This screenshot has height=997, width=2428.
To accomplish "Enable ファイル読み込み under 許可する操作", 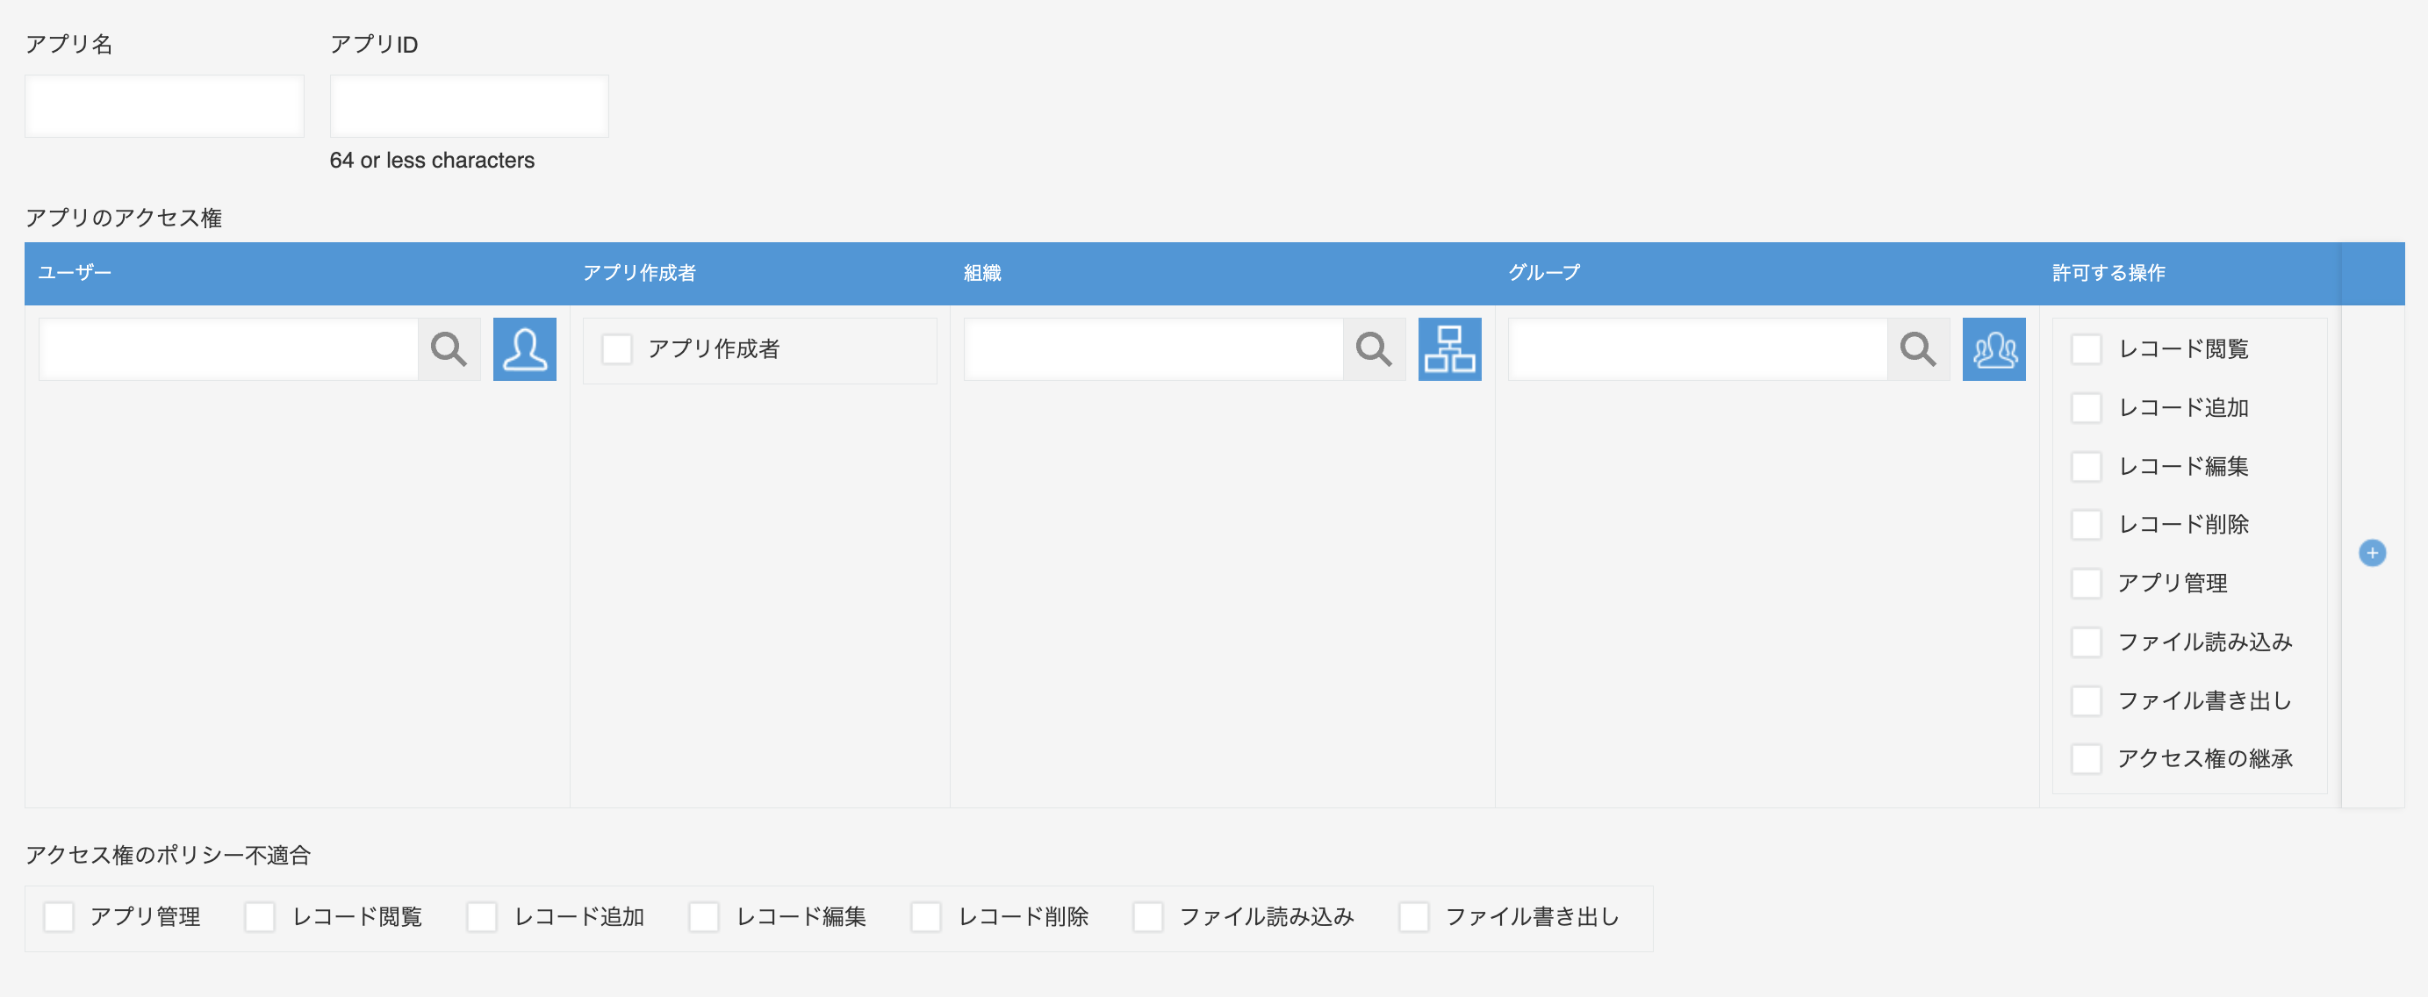I will (x=2086, y=642).
